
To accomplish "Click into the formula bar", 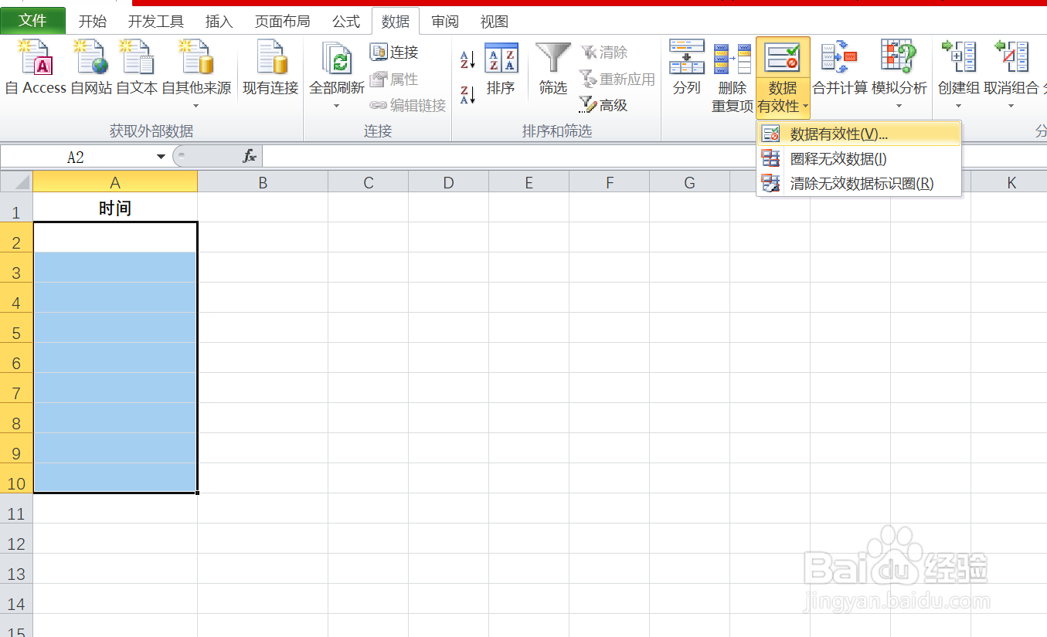I will click(654, 157).
